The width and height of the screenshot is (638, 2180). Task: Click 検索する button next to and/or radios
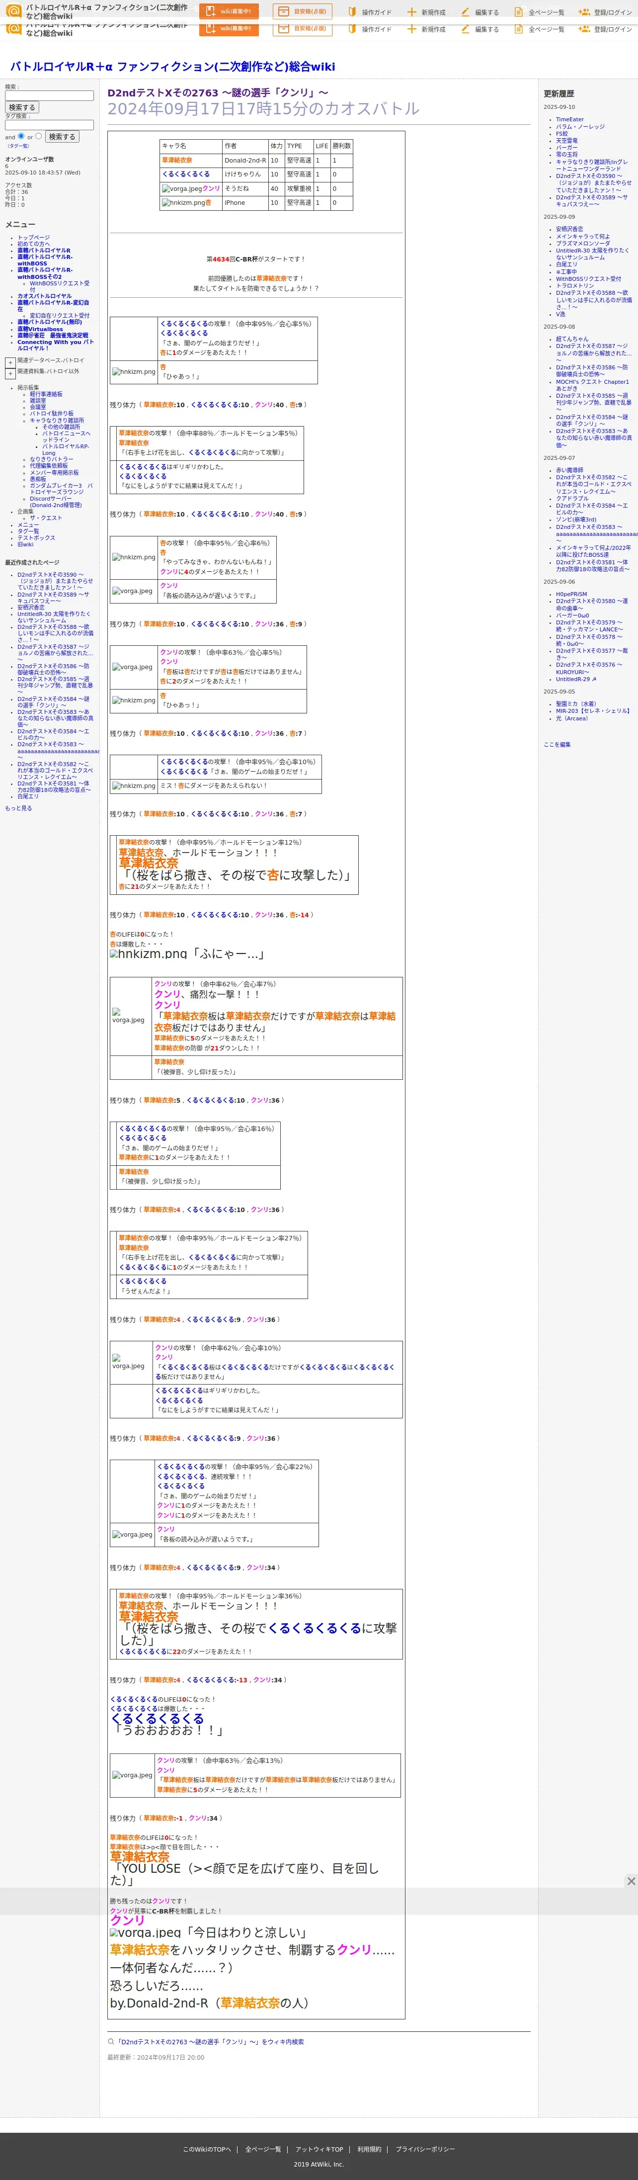tap(62, 136)
